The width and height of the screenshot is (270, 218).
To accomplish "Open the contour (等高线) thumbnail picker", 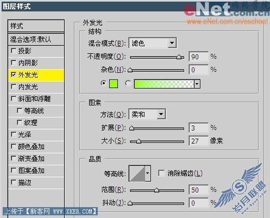I will [137, 173].
